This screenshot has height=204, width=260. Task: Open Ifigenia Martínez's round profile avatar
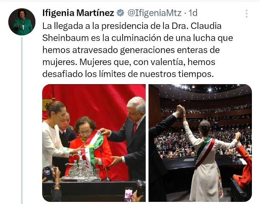click(22, 22)
